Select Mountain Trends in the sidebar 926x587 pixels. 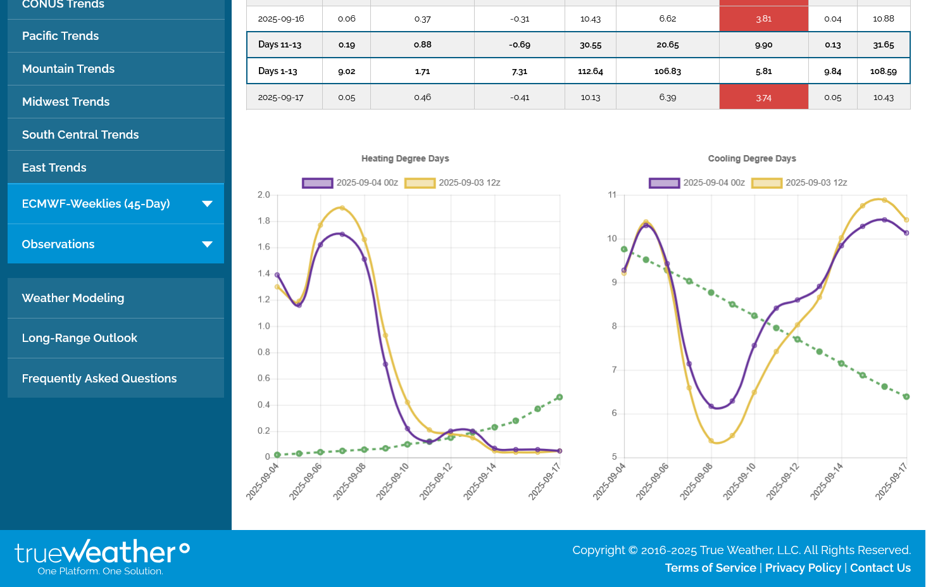tap(68, 69)
